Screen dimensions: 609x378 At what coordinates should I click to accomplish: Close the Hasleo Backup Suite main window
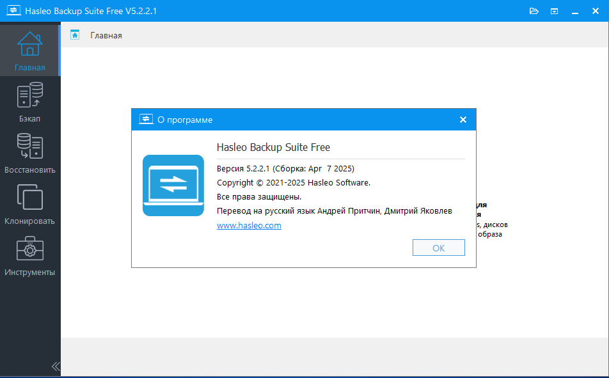click(x=596, y=11)
